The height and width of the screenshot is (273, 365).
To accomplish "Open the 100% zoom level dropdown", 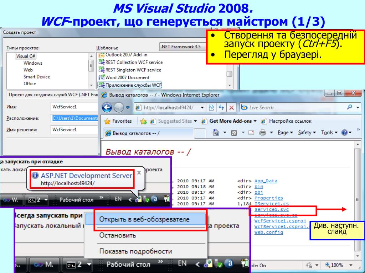I will [x=351, y=265].
